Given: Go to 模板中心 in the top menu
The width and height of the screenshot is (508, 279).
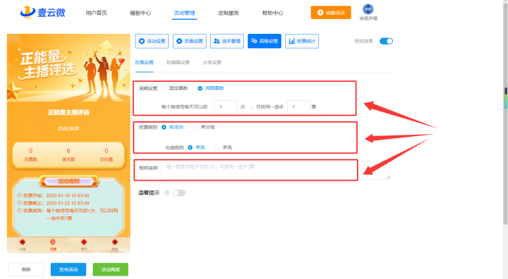Looking at the screenshot, I should tap(140, 13).
